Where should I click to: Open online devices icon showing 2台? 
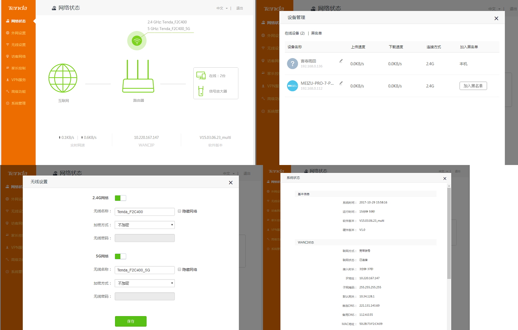(x=201, y=76)
